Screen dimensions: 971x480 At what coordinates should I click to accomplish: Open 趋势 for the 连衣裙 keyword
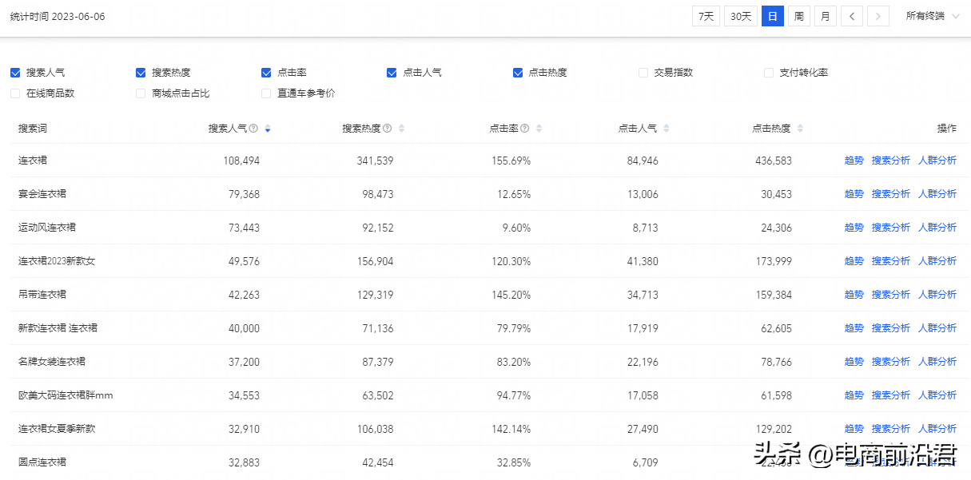(854, 160)
